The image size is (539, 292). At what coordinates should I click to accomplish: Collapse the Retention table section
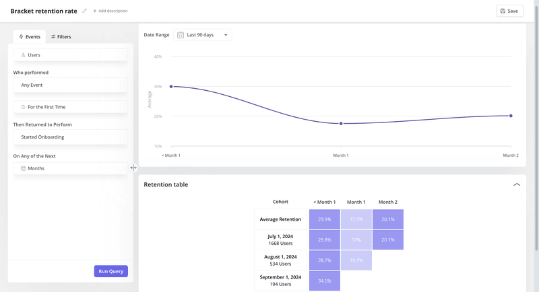[517, 184]
